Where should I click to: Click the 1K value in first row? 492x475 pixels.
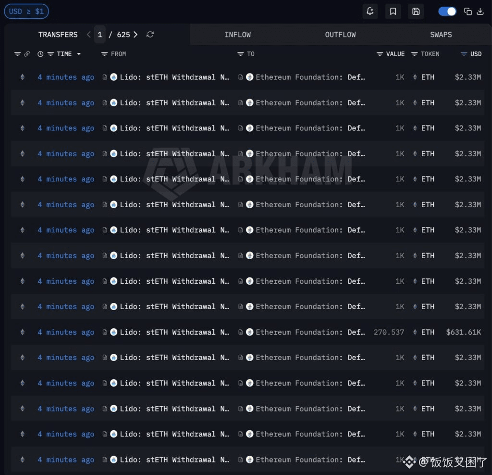pos(400,77)
